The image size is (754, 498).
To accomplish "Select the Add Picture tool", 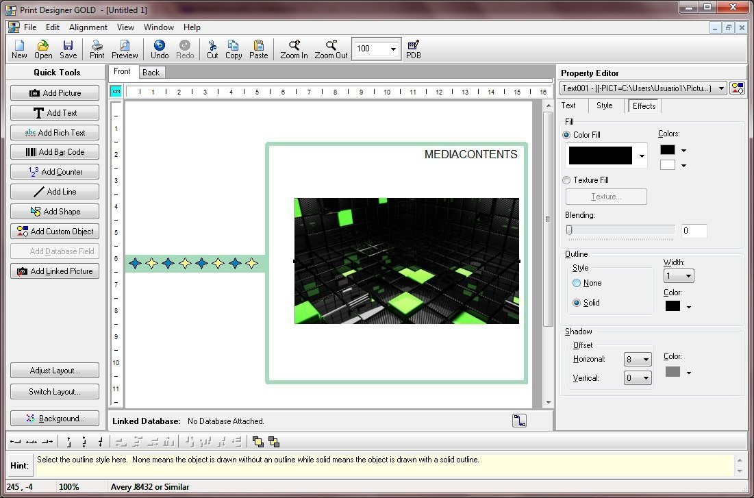I will coord(55,92).
